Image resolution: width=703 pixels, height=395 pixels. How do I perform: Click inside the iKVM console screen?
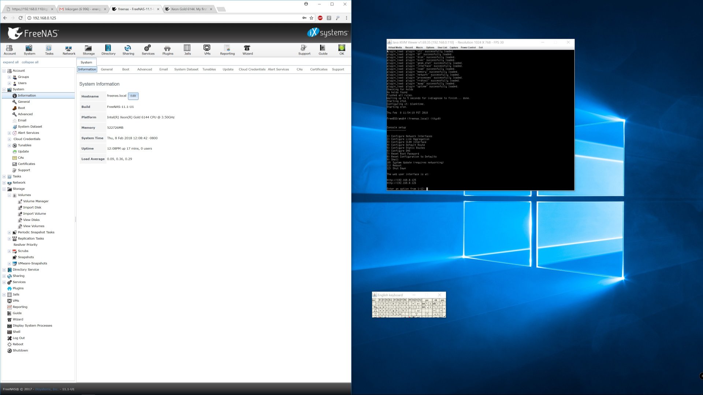[480, 120]
